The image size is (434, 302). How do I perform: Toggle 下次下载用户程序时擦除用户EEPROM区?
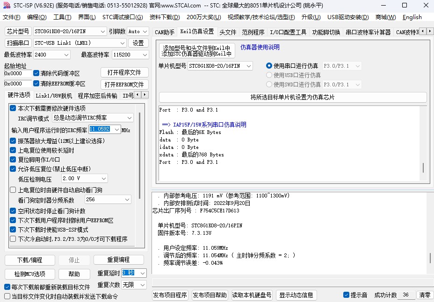(x=13, y=220)
